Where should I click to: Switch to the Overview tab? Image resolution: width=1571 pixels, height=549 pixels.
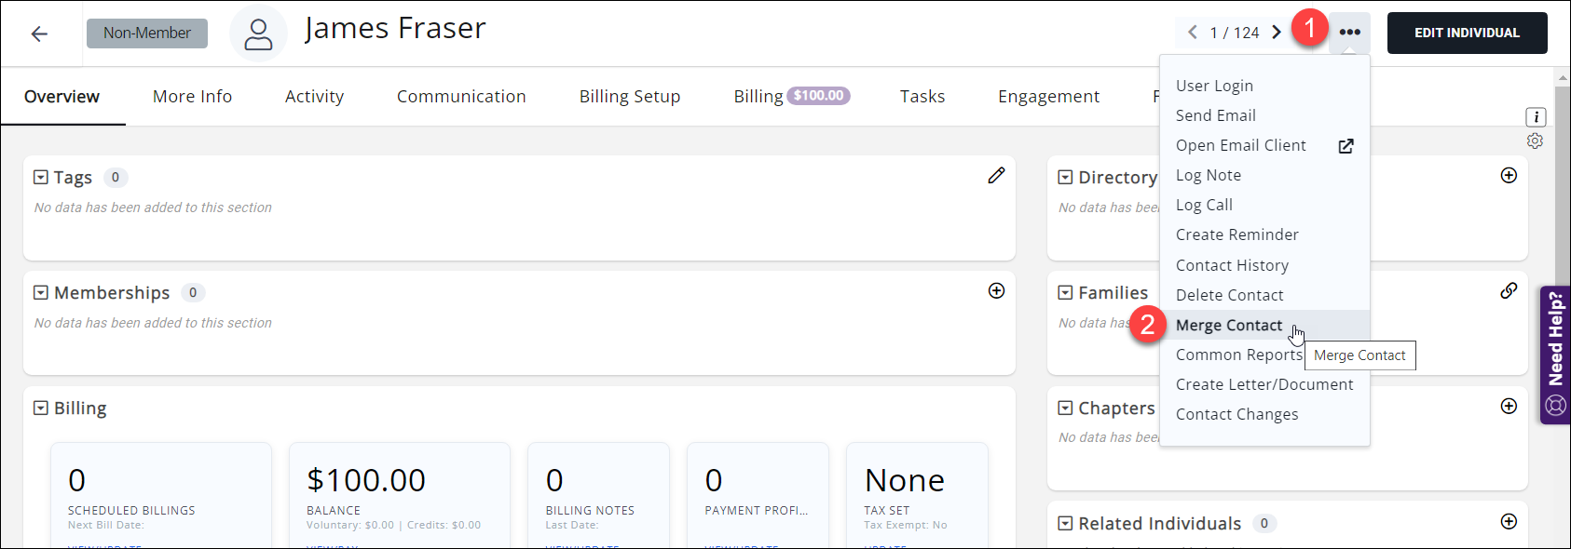(x=61, y=97)
